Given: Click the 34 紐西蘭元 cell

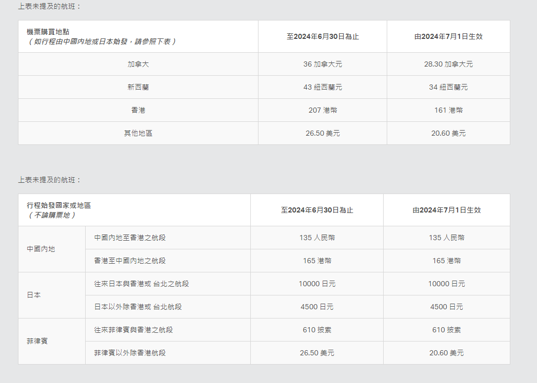Looking at the screenshot, I should tap(448, 88).
